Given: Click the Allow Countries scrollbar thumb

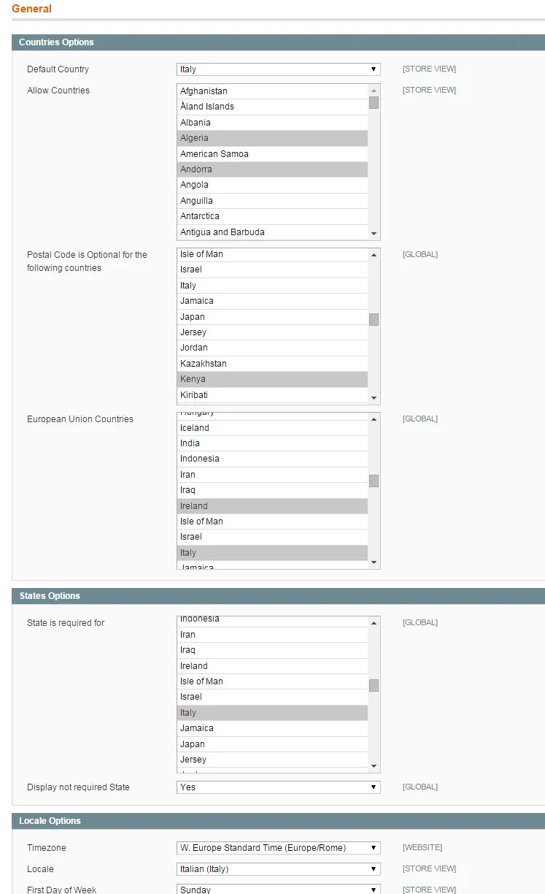Looking at the screenshot, I should tap(374, 102).
